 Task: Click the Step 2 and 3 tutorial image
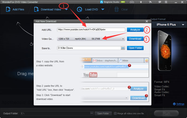[x=114, y=92]
